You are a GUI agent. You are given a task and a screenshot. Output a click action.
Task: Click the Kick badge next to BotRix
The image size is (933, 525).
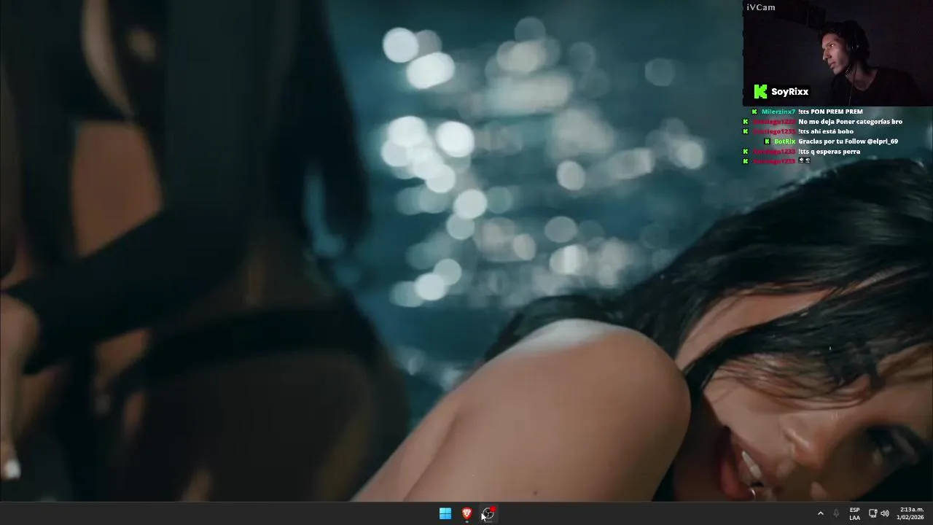pos(767,141)
